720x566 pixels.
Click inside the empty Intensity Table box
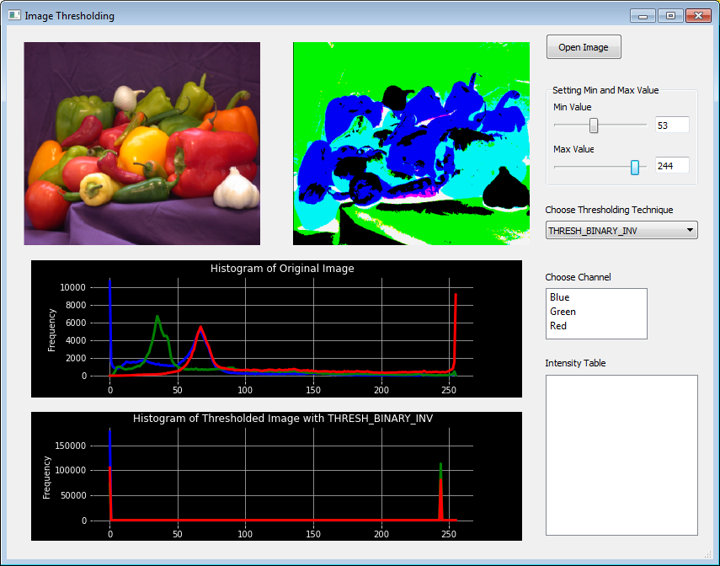point(621,455)
